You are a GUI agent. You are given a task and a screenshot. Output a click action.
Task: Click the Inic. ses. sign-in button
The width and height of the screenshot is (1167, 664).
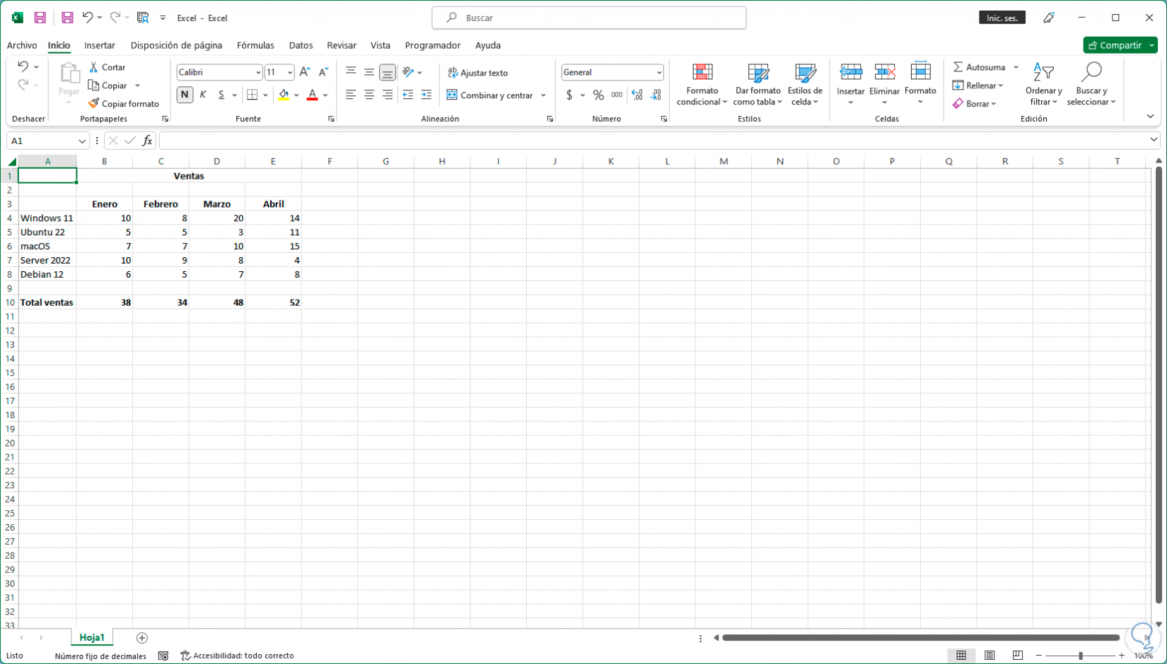point(1002,18)
